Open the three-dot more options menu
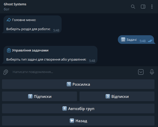The image size is (158, 127). (x=152, y=7)
